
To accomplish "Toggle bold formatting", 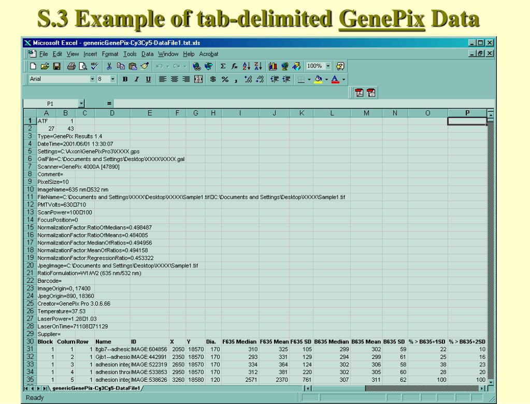I will [x=125, y=79].
